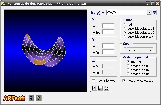The height and width of the screenshot is (105, 161).
Task: Click the Z Máx input field
Action: 108,72
